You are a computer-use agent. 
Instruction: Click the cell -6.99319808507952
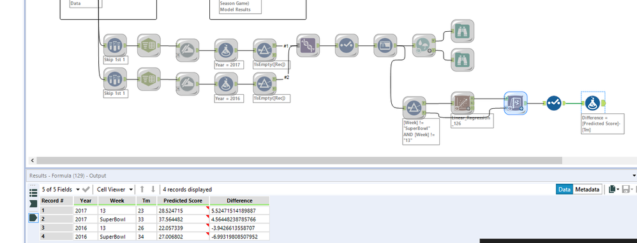[240, 236]
